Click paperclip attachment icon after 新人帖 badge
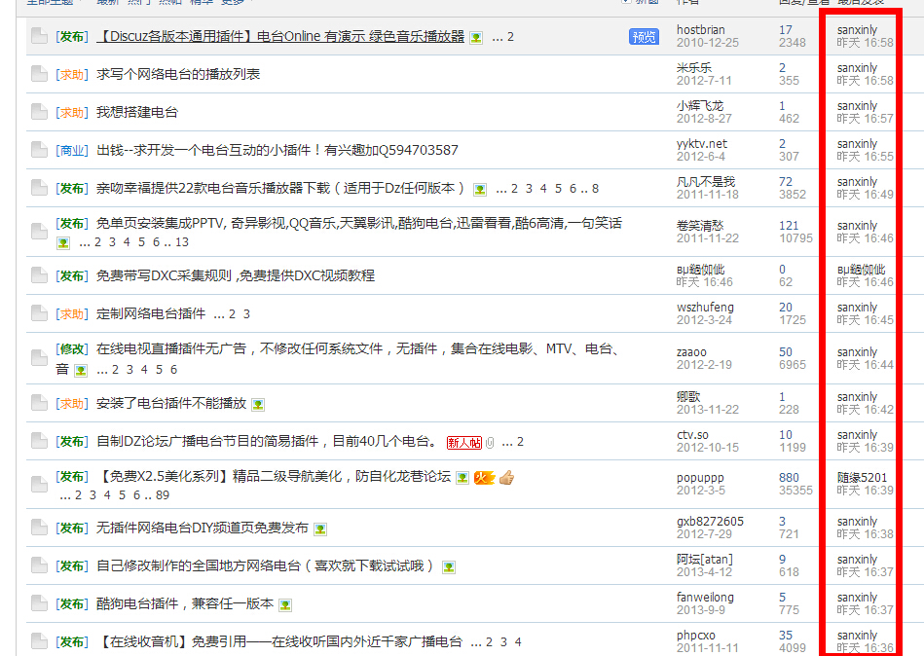 coord(490,442)
